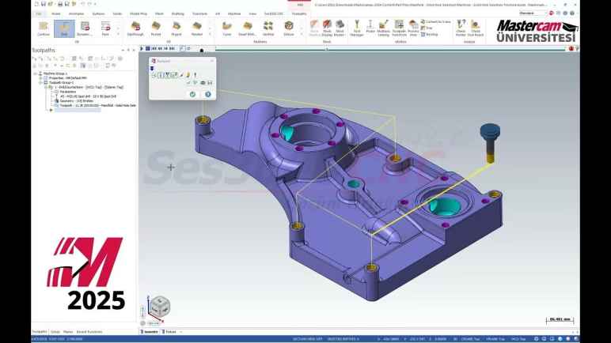
Task: Open the Check Holder analysis tool
Action: pos(460,28)
